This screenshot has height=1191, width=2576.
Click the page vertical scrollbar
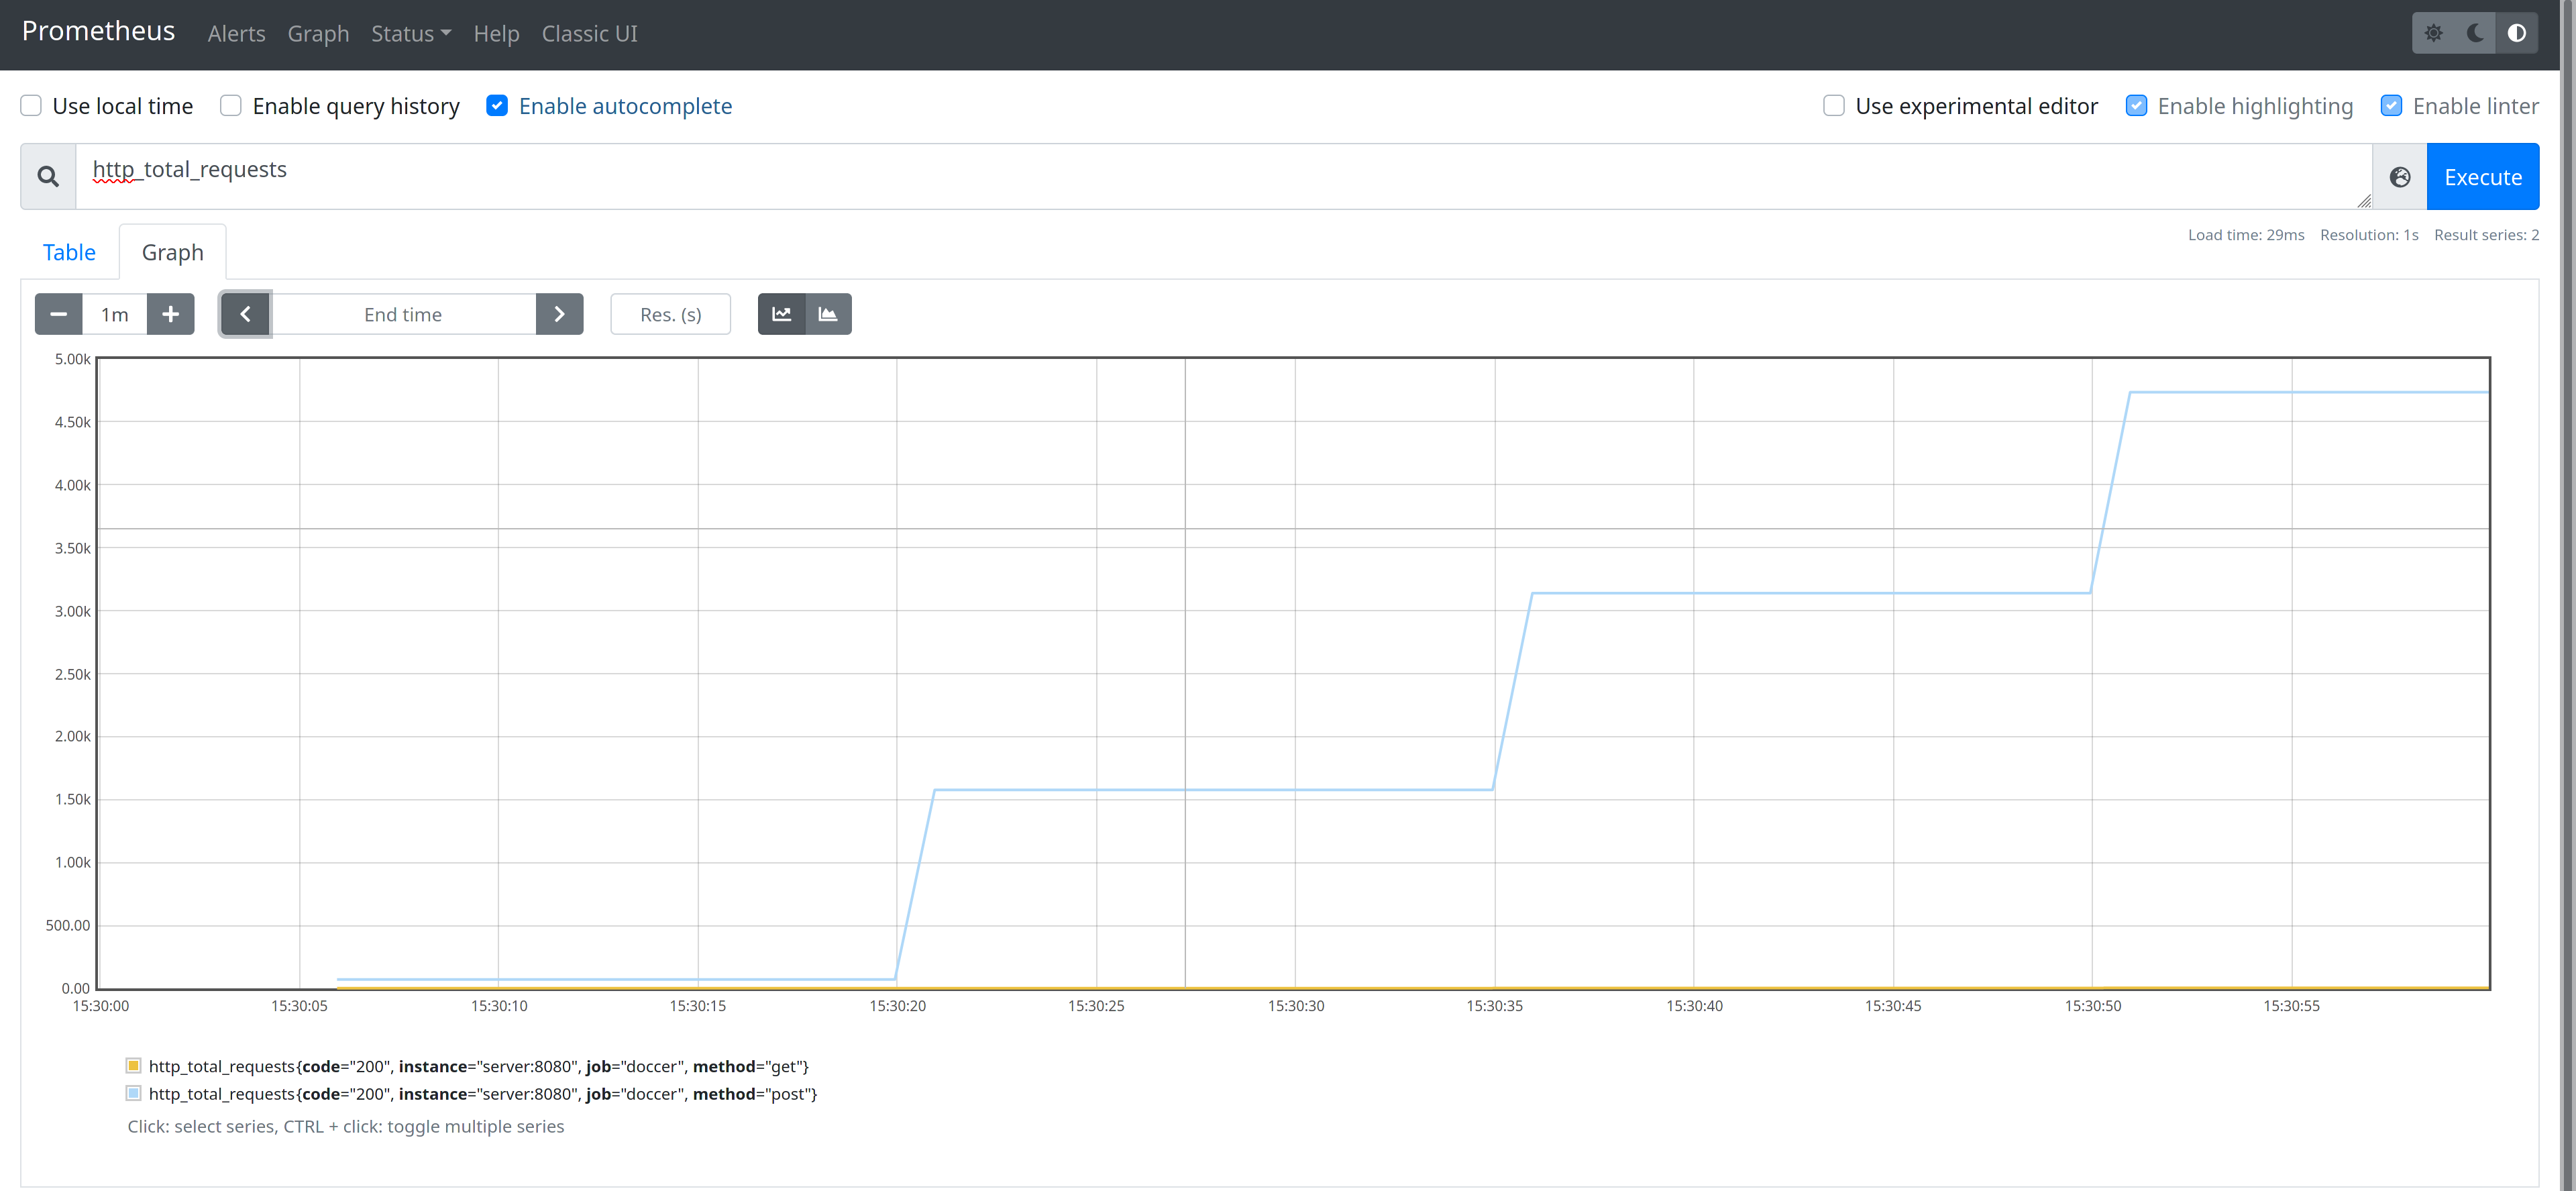click(2568, 596)
